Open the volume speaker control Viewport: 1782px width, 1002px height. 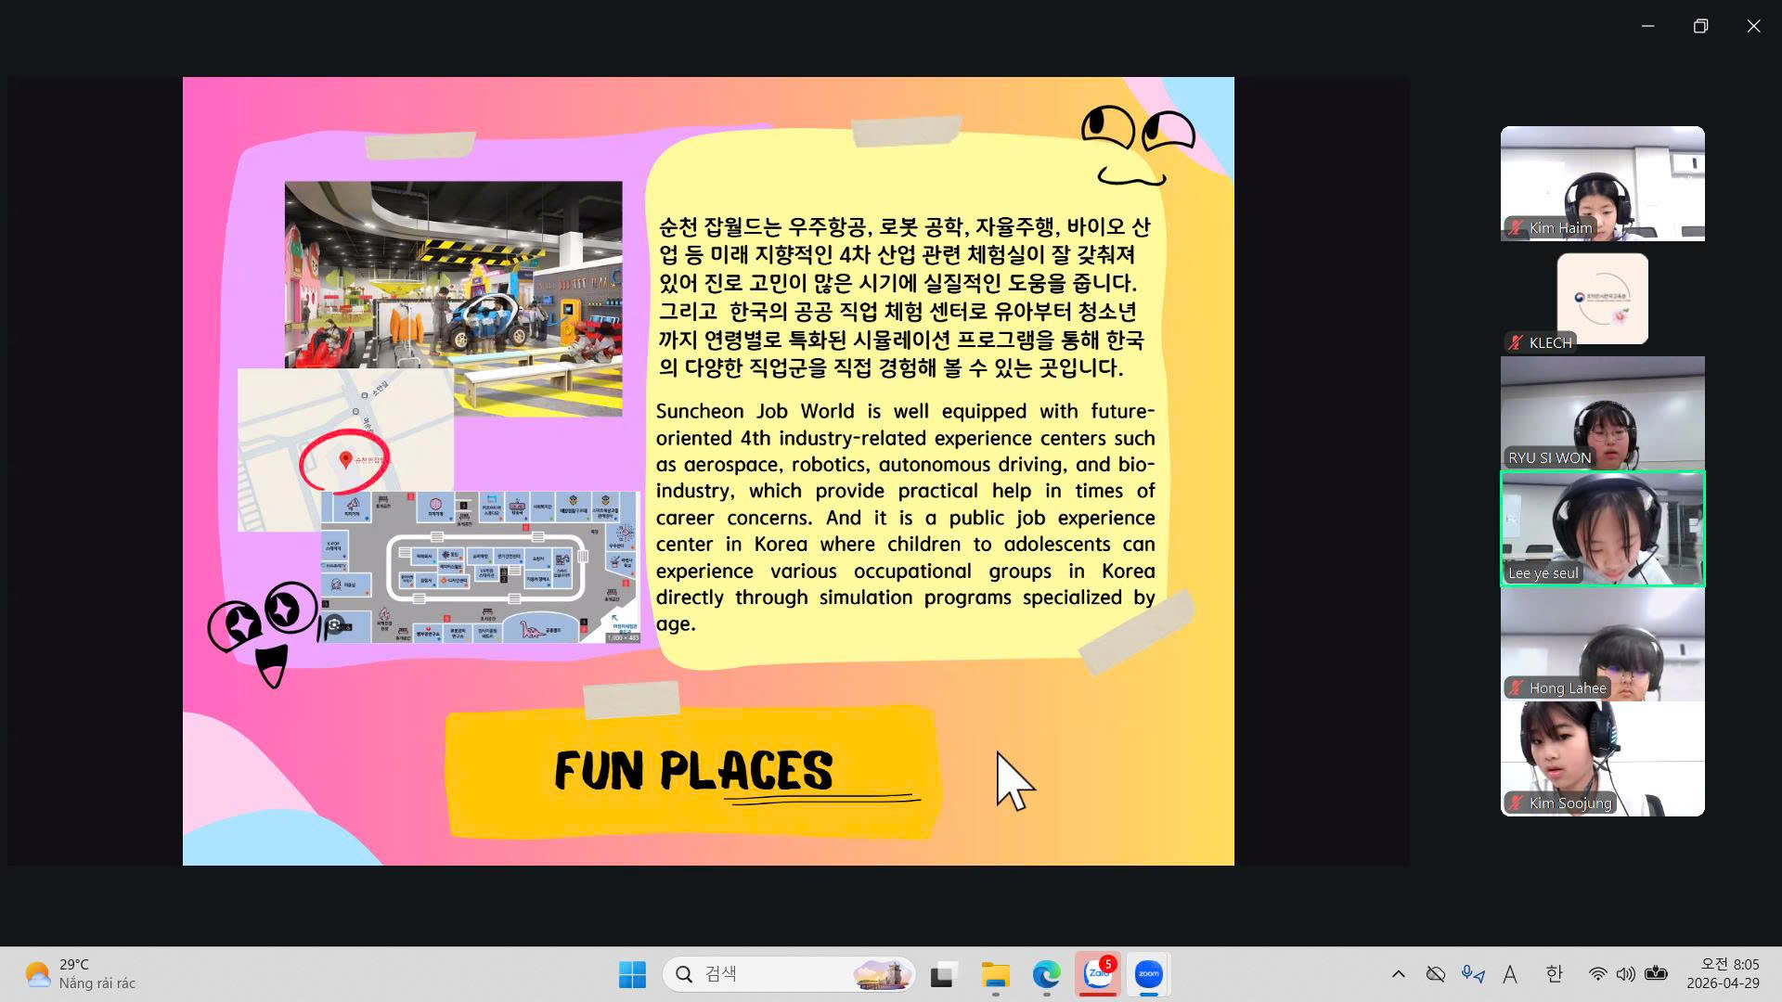pos(1625,974)
